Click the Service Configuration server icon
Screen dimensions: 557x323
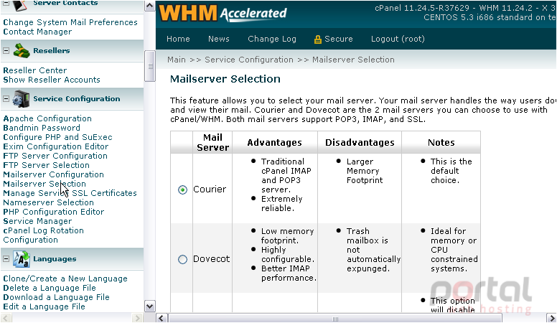click(21, 99)
